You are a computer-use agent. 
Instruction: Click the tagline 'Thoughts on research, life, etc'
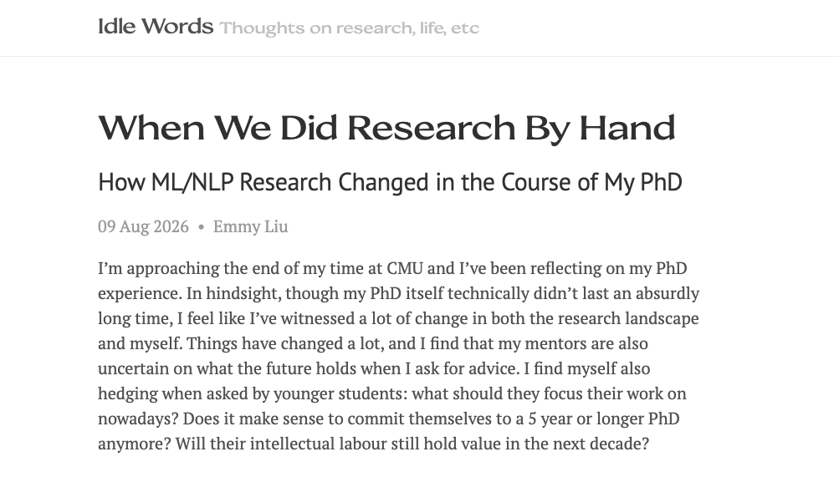click(x=350, y=28)
